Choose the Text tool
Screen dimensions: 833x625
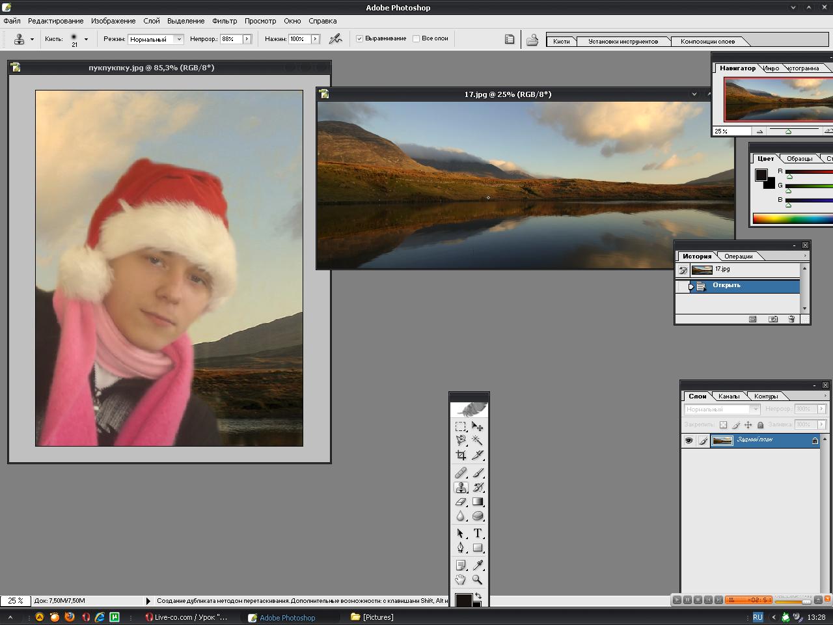tap(478, 533)
